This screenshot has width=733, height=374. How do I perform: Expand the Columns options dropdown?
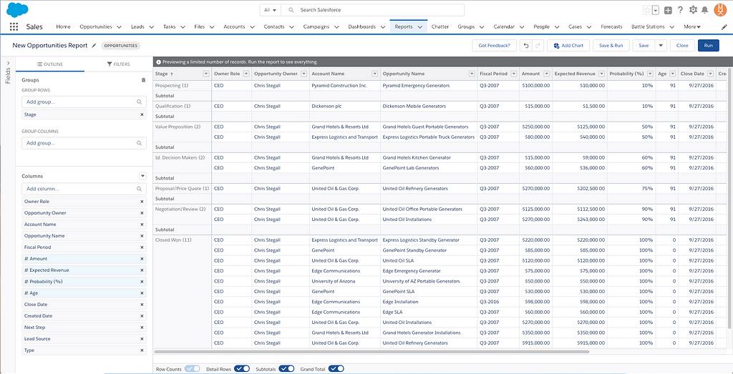pos(142,176)
